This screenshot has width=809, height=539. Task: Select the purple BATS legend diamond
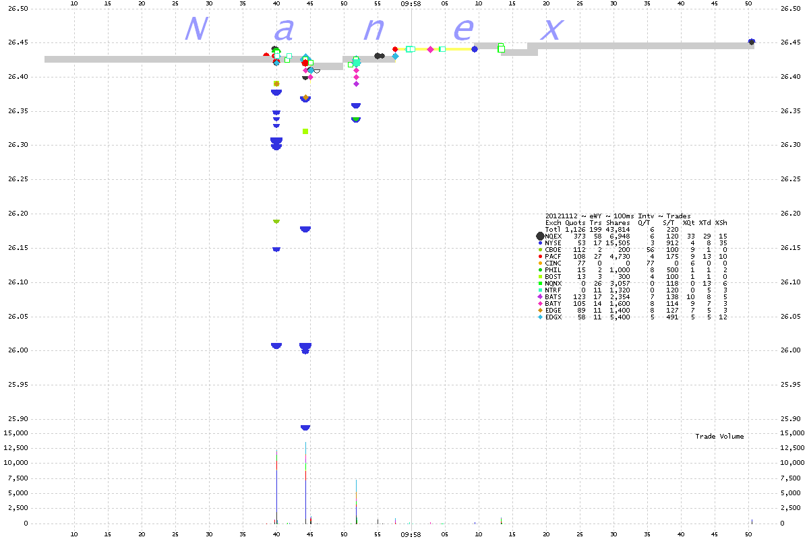[540, 296]
